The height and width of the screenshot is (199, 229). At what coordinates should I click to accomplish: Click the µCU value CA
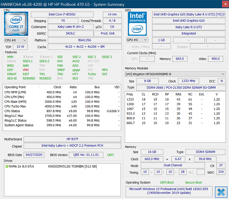pos(112,27)
